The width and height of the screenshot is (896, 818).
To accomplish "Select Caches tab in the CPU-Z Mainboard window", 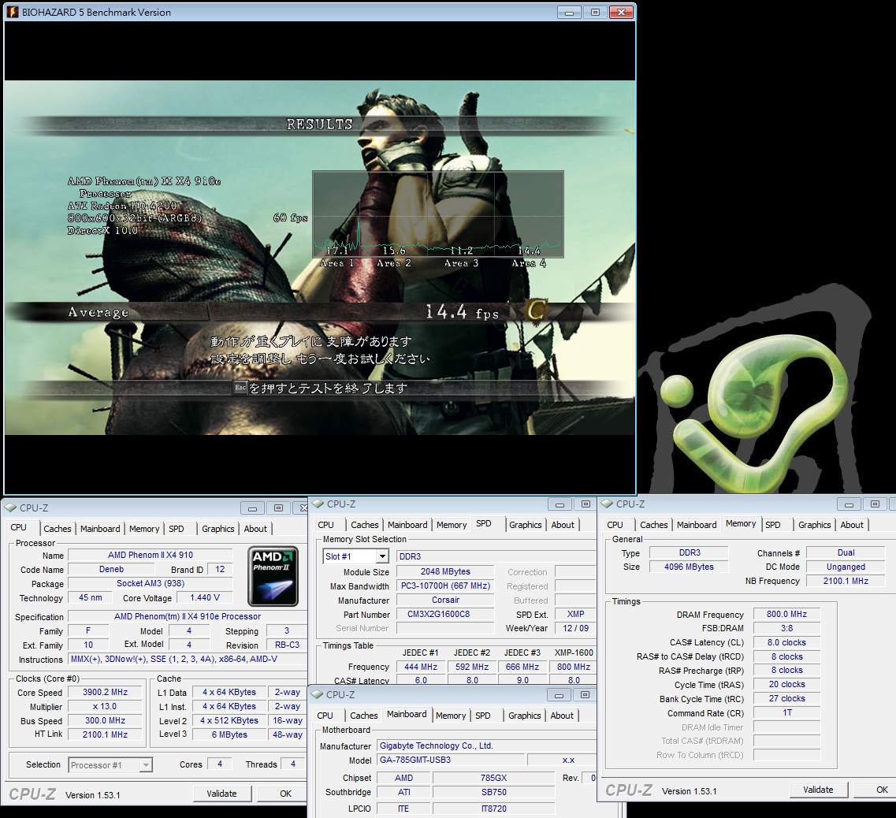I will pyautogui.click(x=364, y=716).
